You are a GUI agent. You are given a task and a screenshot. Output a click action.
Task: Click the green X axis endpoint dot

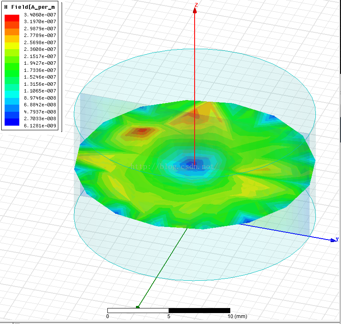pos(138,307)
